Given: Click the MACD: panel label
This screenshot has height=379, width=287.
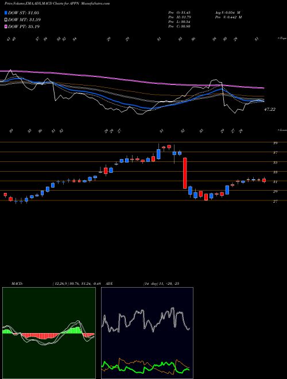Looking at the screenshot, I should pyautogui.click(x=17, y=284).
